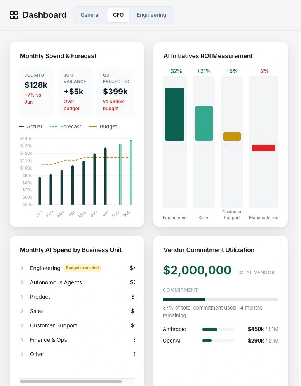This screenshot has width=301, height=386.
Task: Expand the Engineering business unit row
Action: tap(22, 268)
